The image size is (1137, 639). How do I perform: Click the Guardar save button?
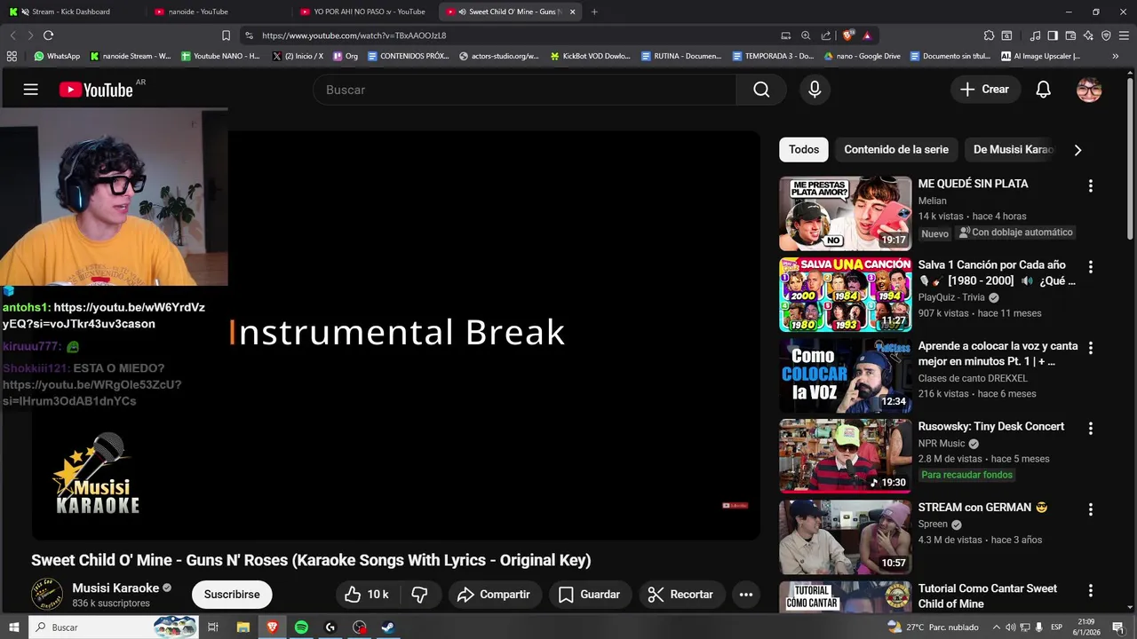[589, 595]
